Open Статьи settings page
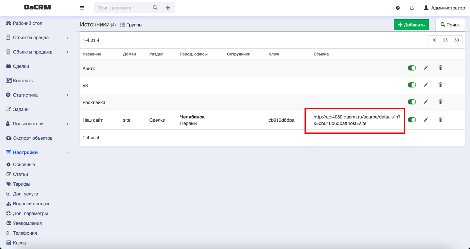The height and width of the screenshot is (249, 470). point(21,174)
